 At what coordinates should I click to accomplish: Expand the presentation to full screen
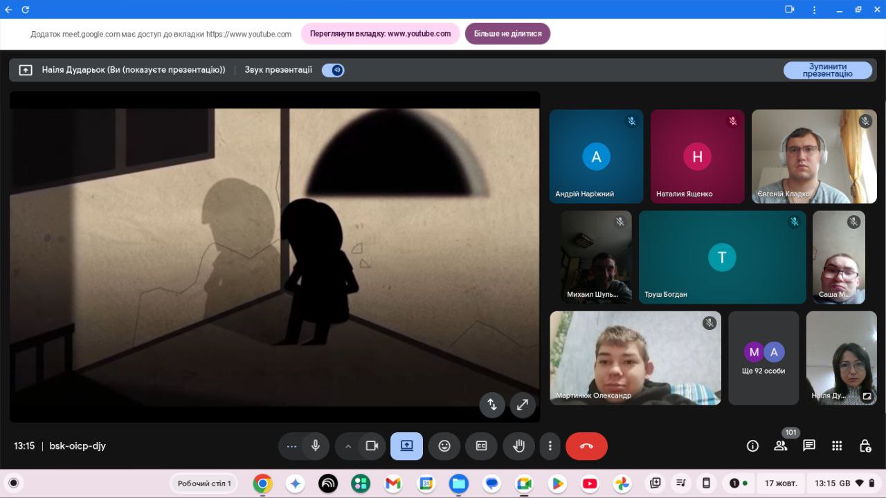pos(523,405)
